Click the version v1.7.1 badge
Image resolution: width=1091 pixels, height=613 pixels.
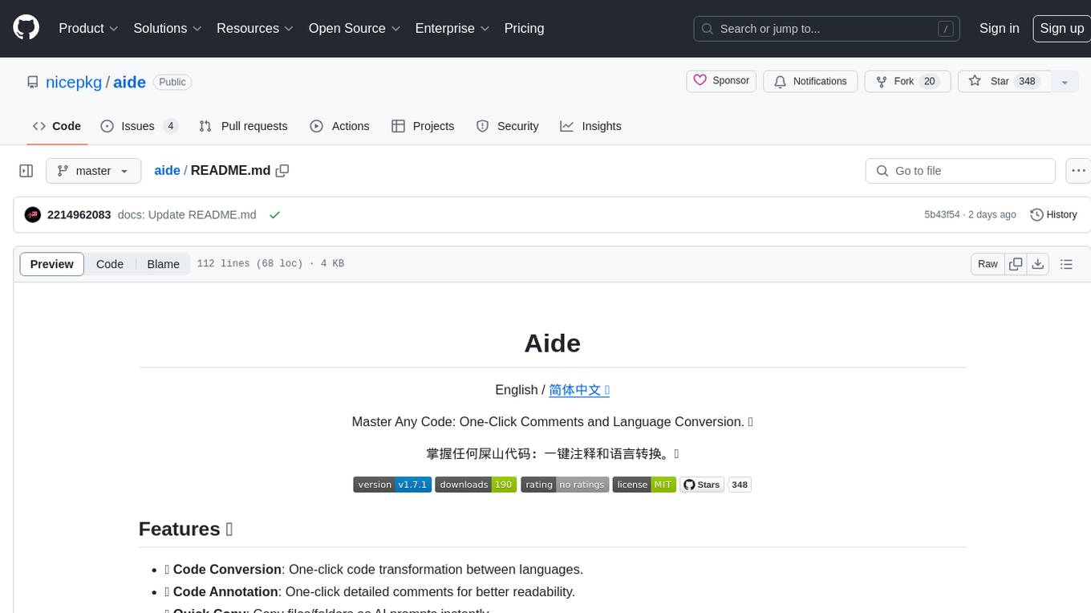point(392,485)
